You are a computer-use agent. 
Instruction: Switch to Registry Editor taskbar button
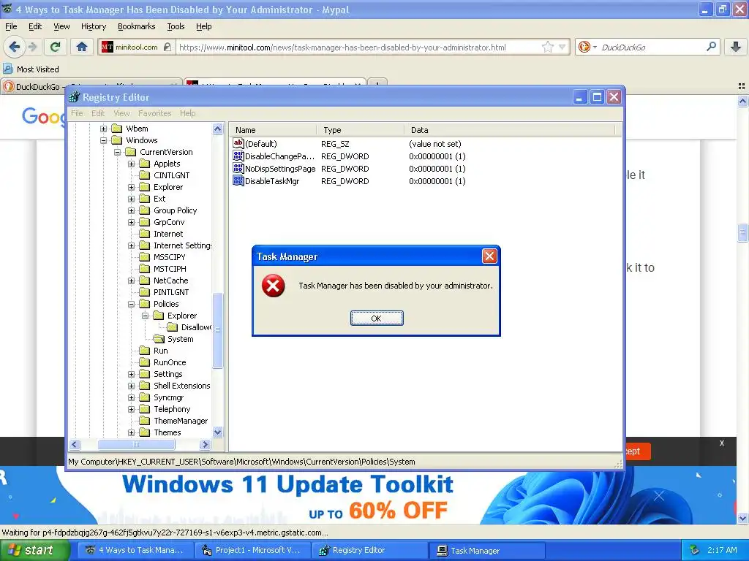369,550
